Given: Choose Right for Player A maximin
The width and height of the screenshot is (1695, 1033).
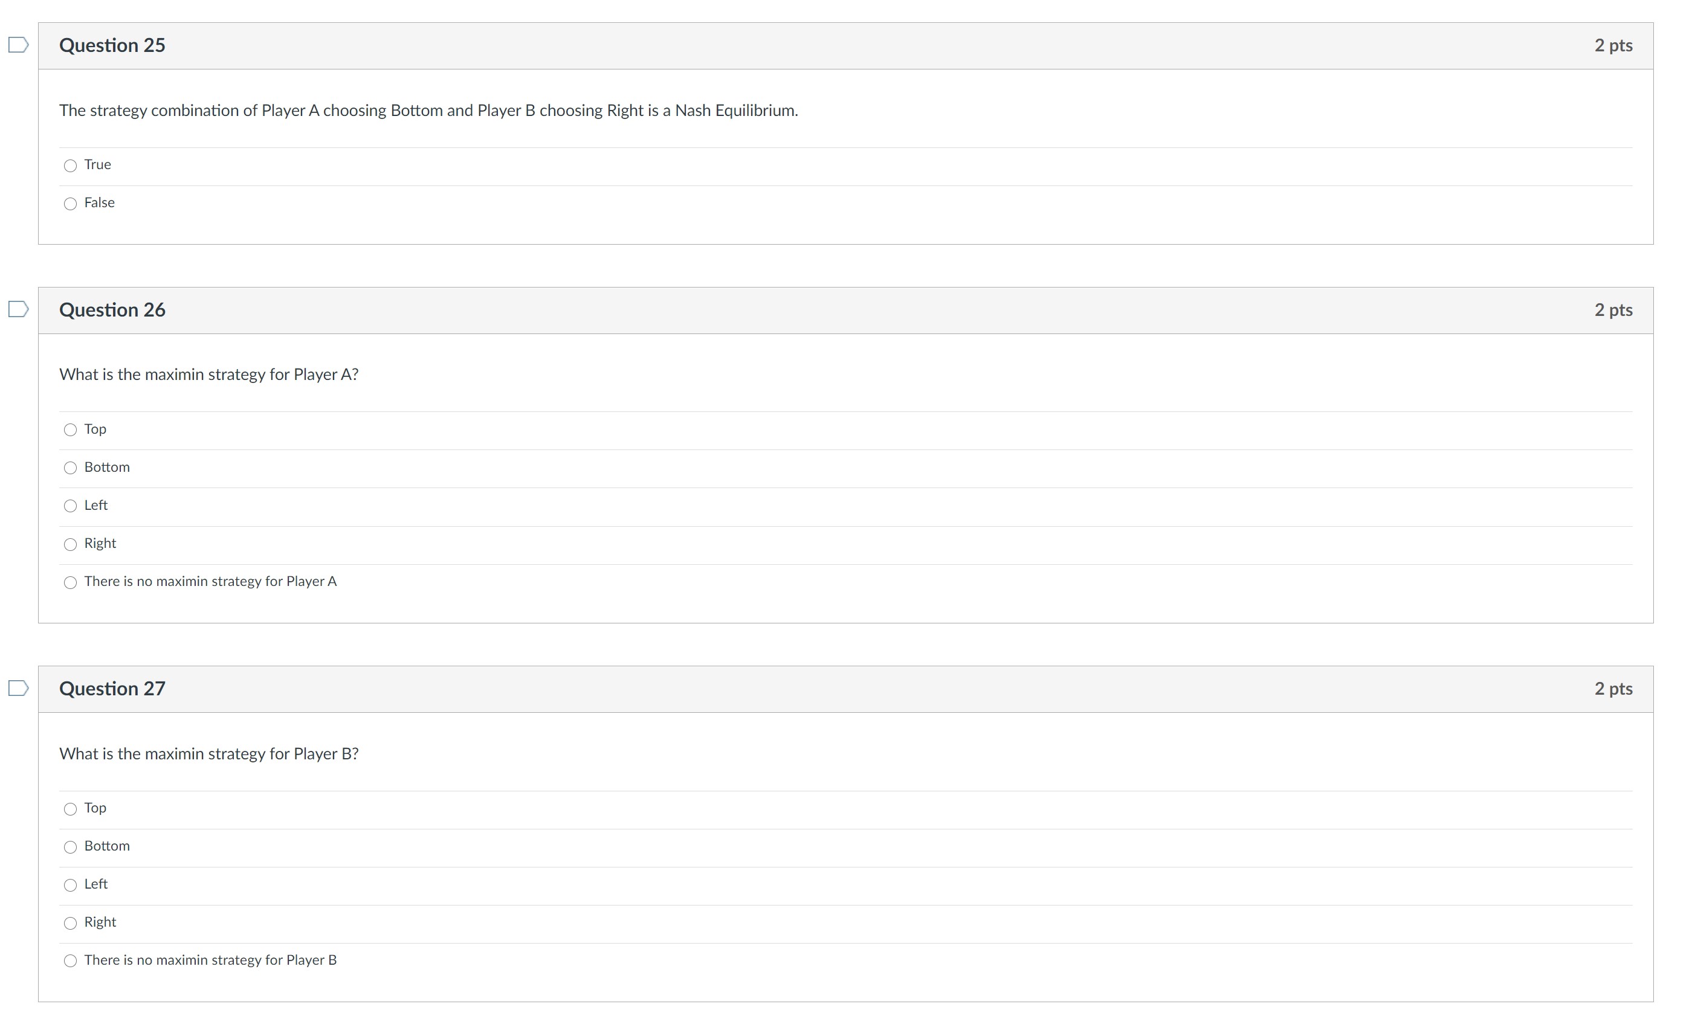Looking at the screenshot, I should (x=70, y=545).
